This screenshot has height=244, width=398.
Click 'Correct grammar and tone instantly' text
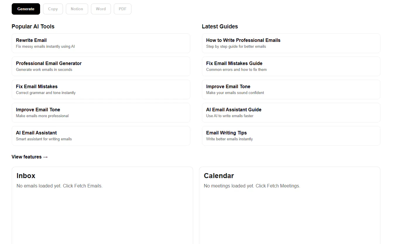(x=46, y=93)
